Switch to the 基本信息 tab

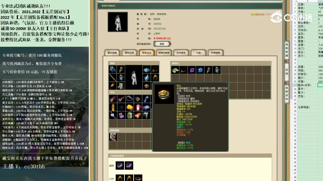(x=112, y=53)
